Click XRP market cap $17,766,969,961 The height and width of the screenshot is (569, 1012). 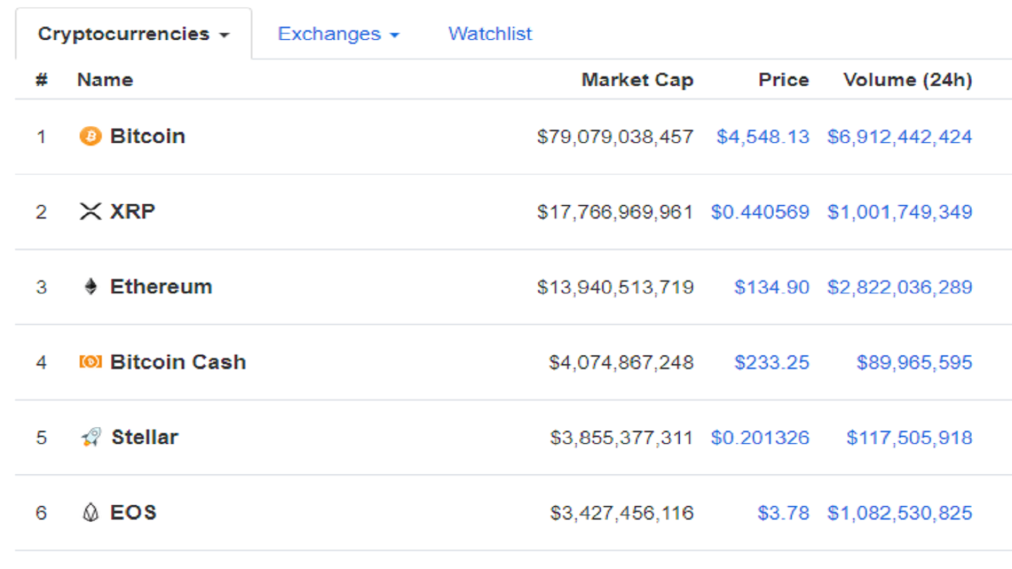point(615,212)
